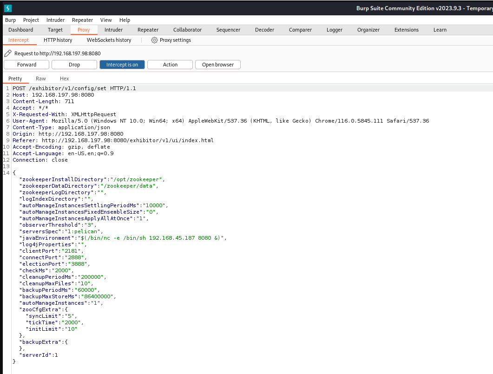
Task: Switch to the Raw view tab
Action: click(x=40, y=79)
